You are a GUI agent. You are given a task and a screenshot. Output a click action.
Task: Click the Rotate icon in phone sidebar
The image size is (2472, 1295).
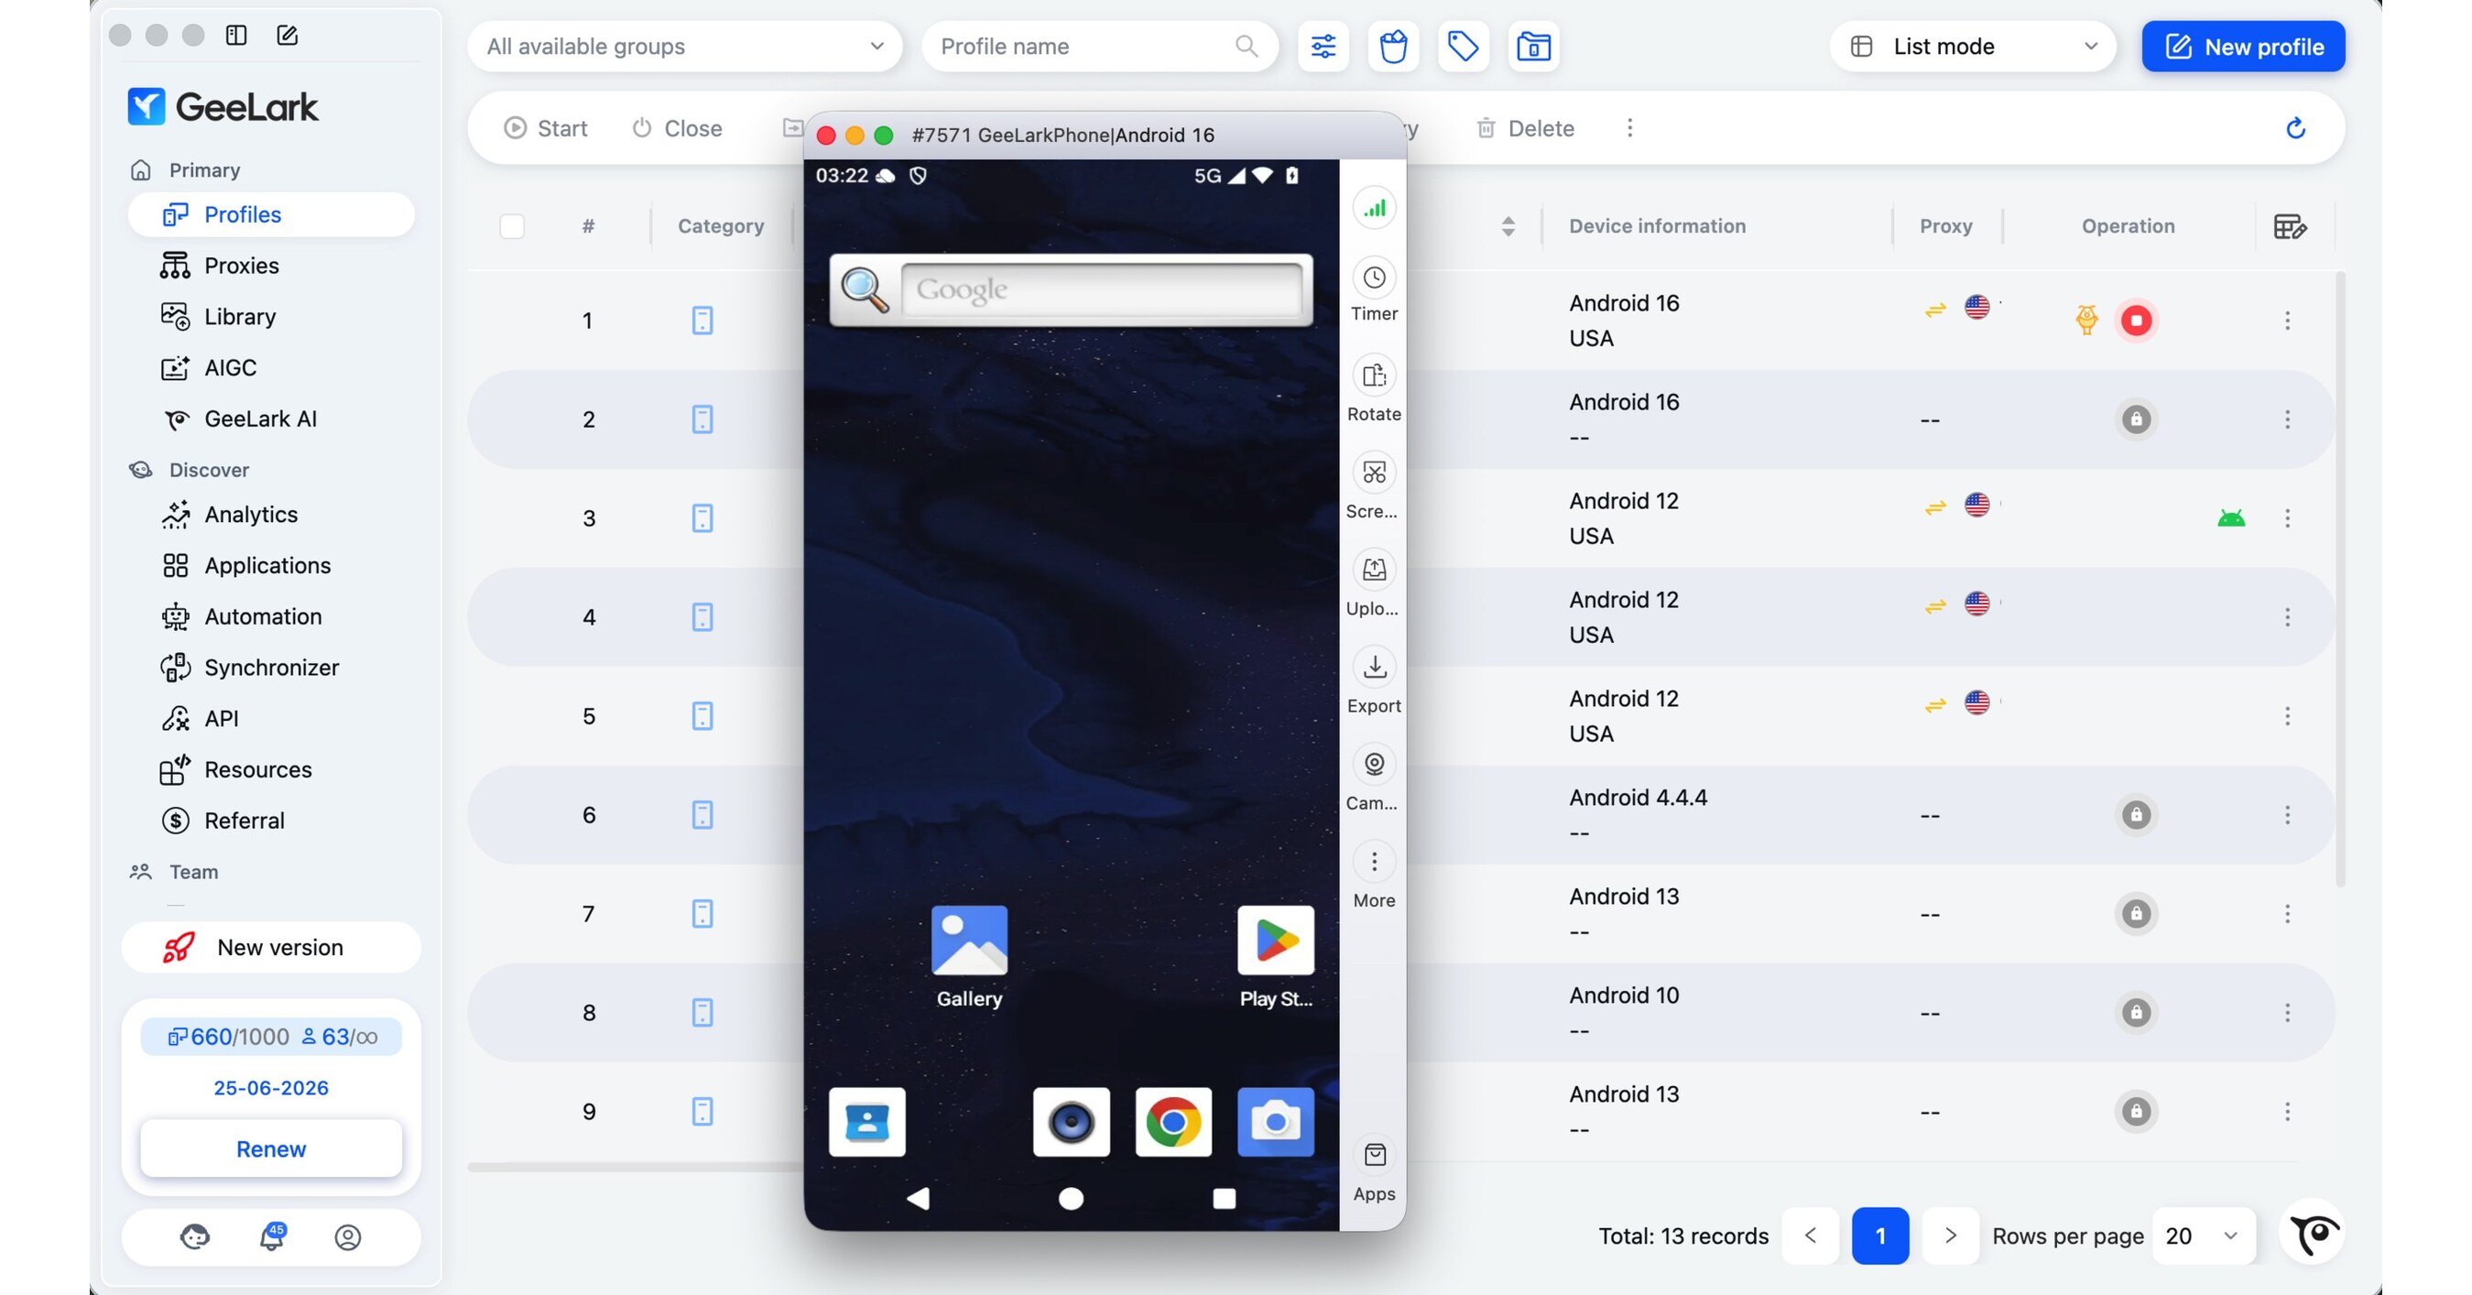pos(1374,375)
